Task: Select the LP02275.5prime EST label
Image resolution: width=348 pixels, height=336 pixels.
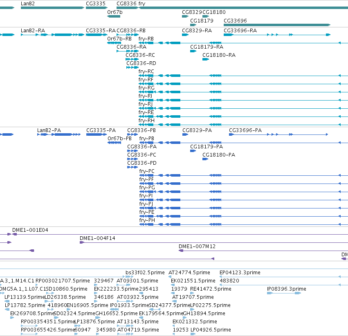Action: (211, 305)
